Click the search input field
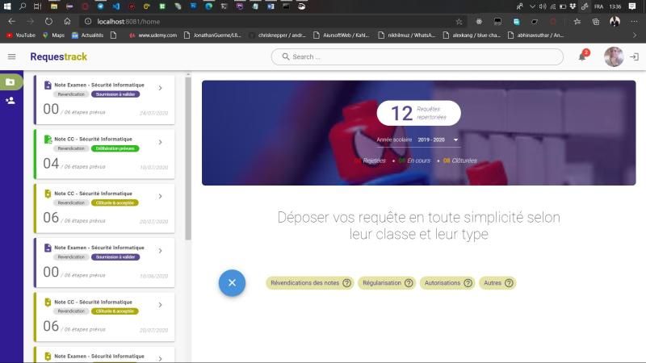 [417, 56]
